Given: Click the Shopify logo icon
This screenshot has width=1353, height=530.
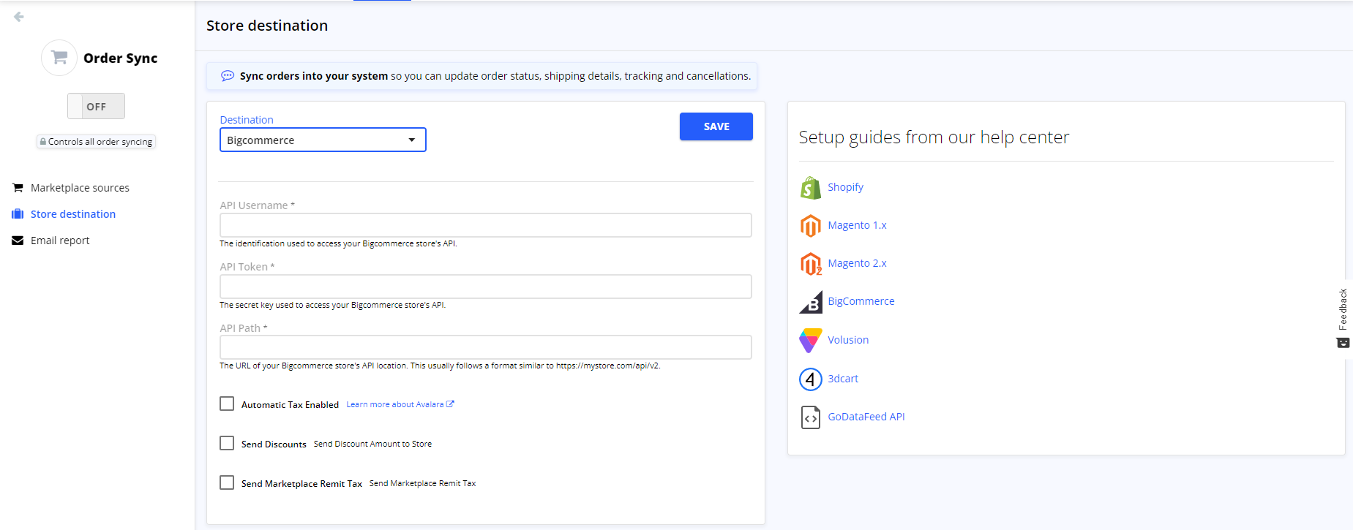Looking at the screenshot, I should 810,188.
